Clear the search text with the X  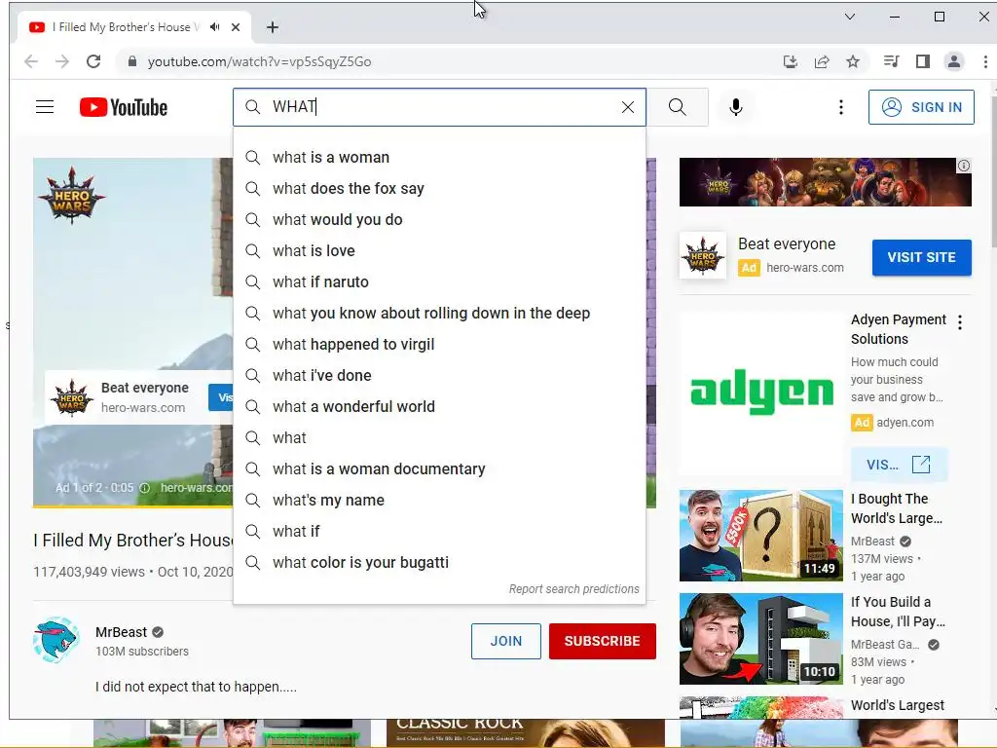[628, 107]
